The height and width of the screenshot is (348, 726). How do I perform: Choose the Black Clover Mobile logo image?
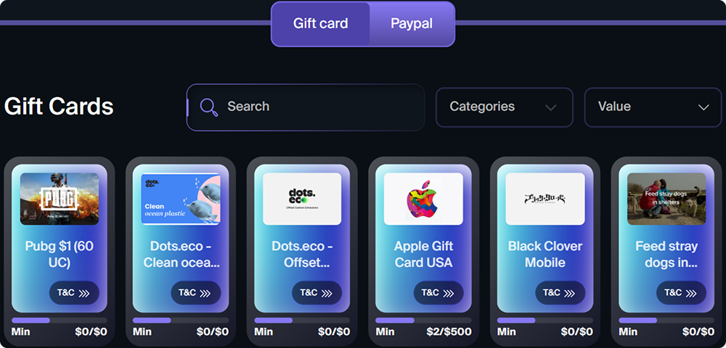click(x=545, y=199)
